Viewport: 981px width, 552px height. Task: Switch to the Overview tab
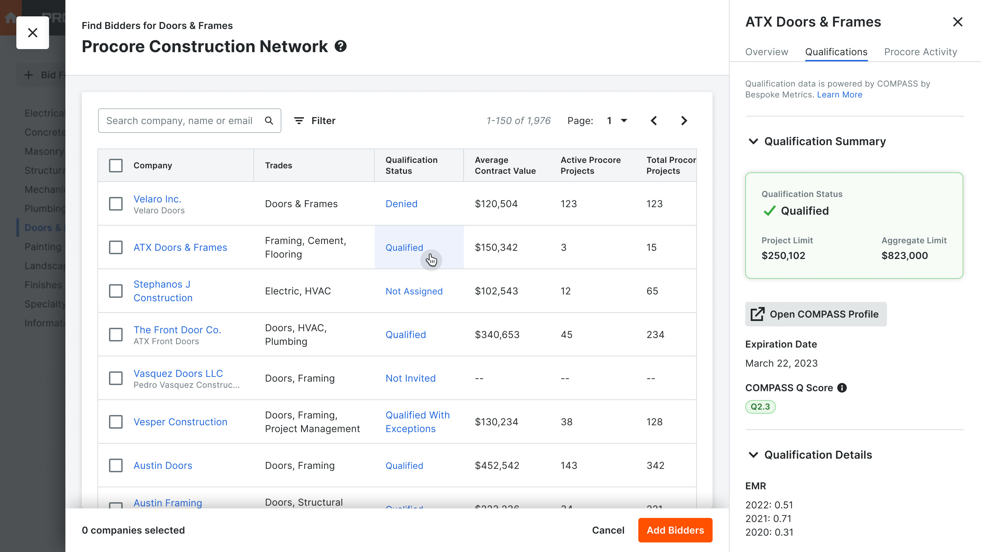(x=766, y=52)
